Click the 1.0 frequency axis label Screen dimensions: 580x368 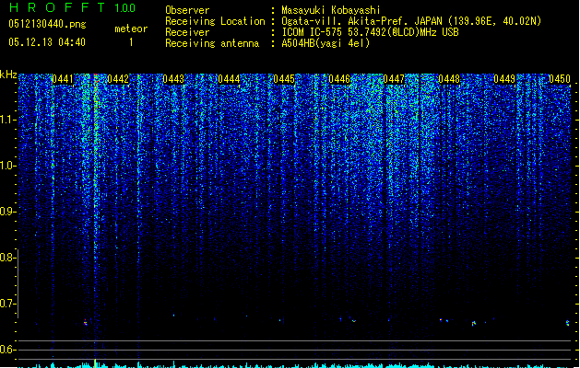(x=7, y=166)
